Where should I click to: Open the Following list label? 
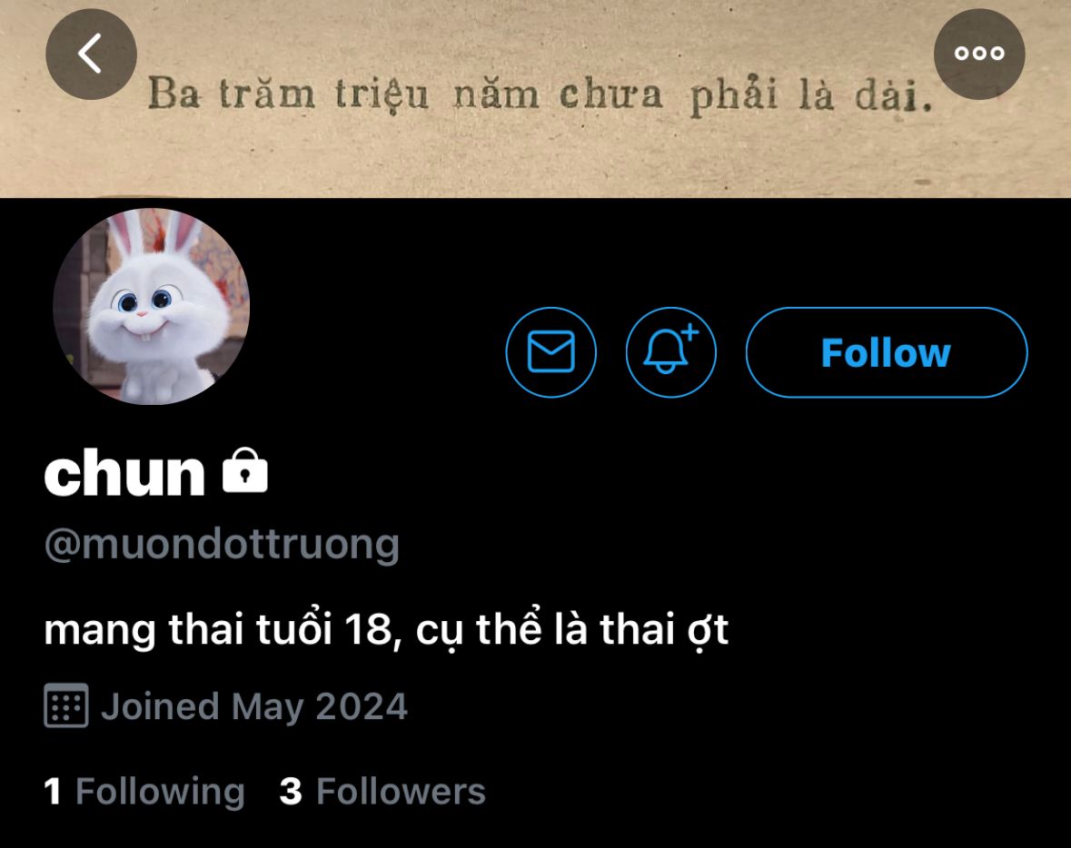(160, 792)
